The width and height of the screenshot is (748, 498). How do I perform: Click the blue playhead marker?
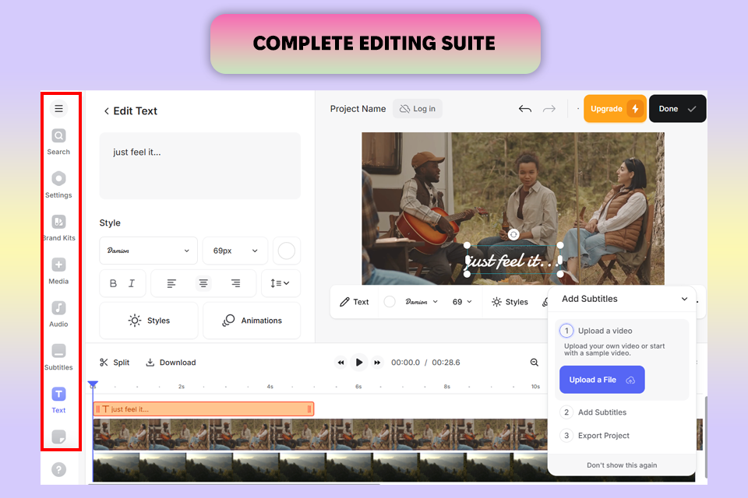coord(93,384)
